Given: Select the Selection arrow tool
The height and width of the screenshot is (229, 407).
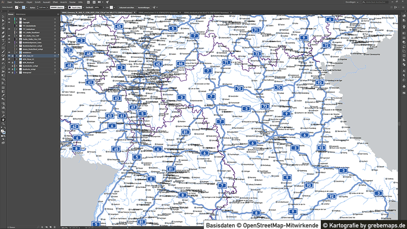Looking at the screenshot, I should [x=3, y=16].
